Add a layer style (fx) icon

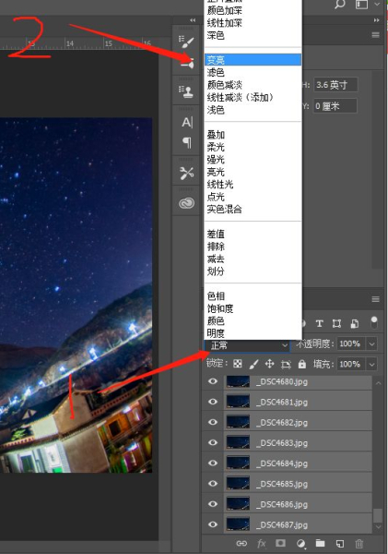coord(262,544)
